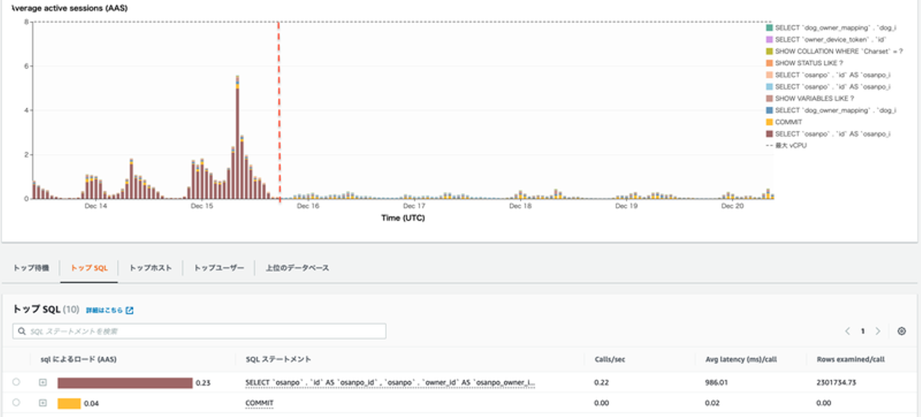Viewport: 921px width, 417px height.
Task: Open the トップユーザー tab
Action: coord(219,268)
